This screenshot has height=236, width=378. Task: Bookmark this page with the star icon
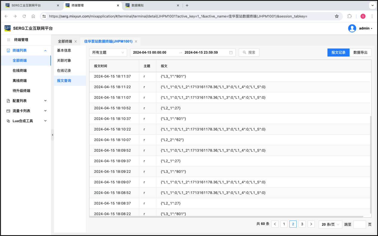[x=337, y=16]
